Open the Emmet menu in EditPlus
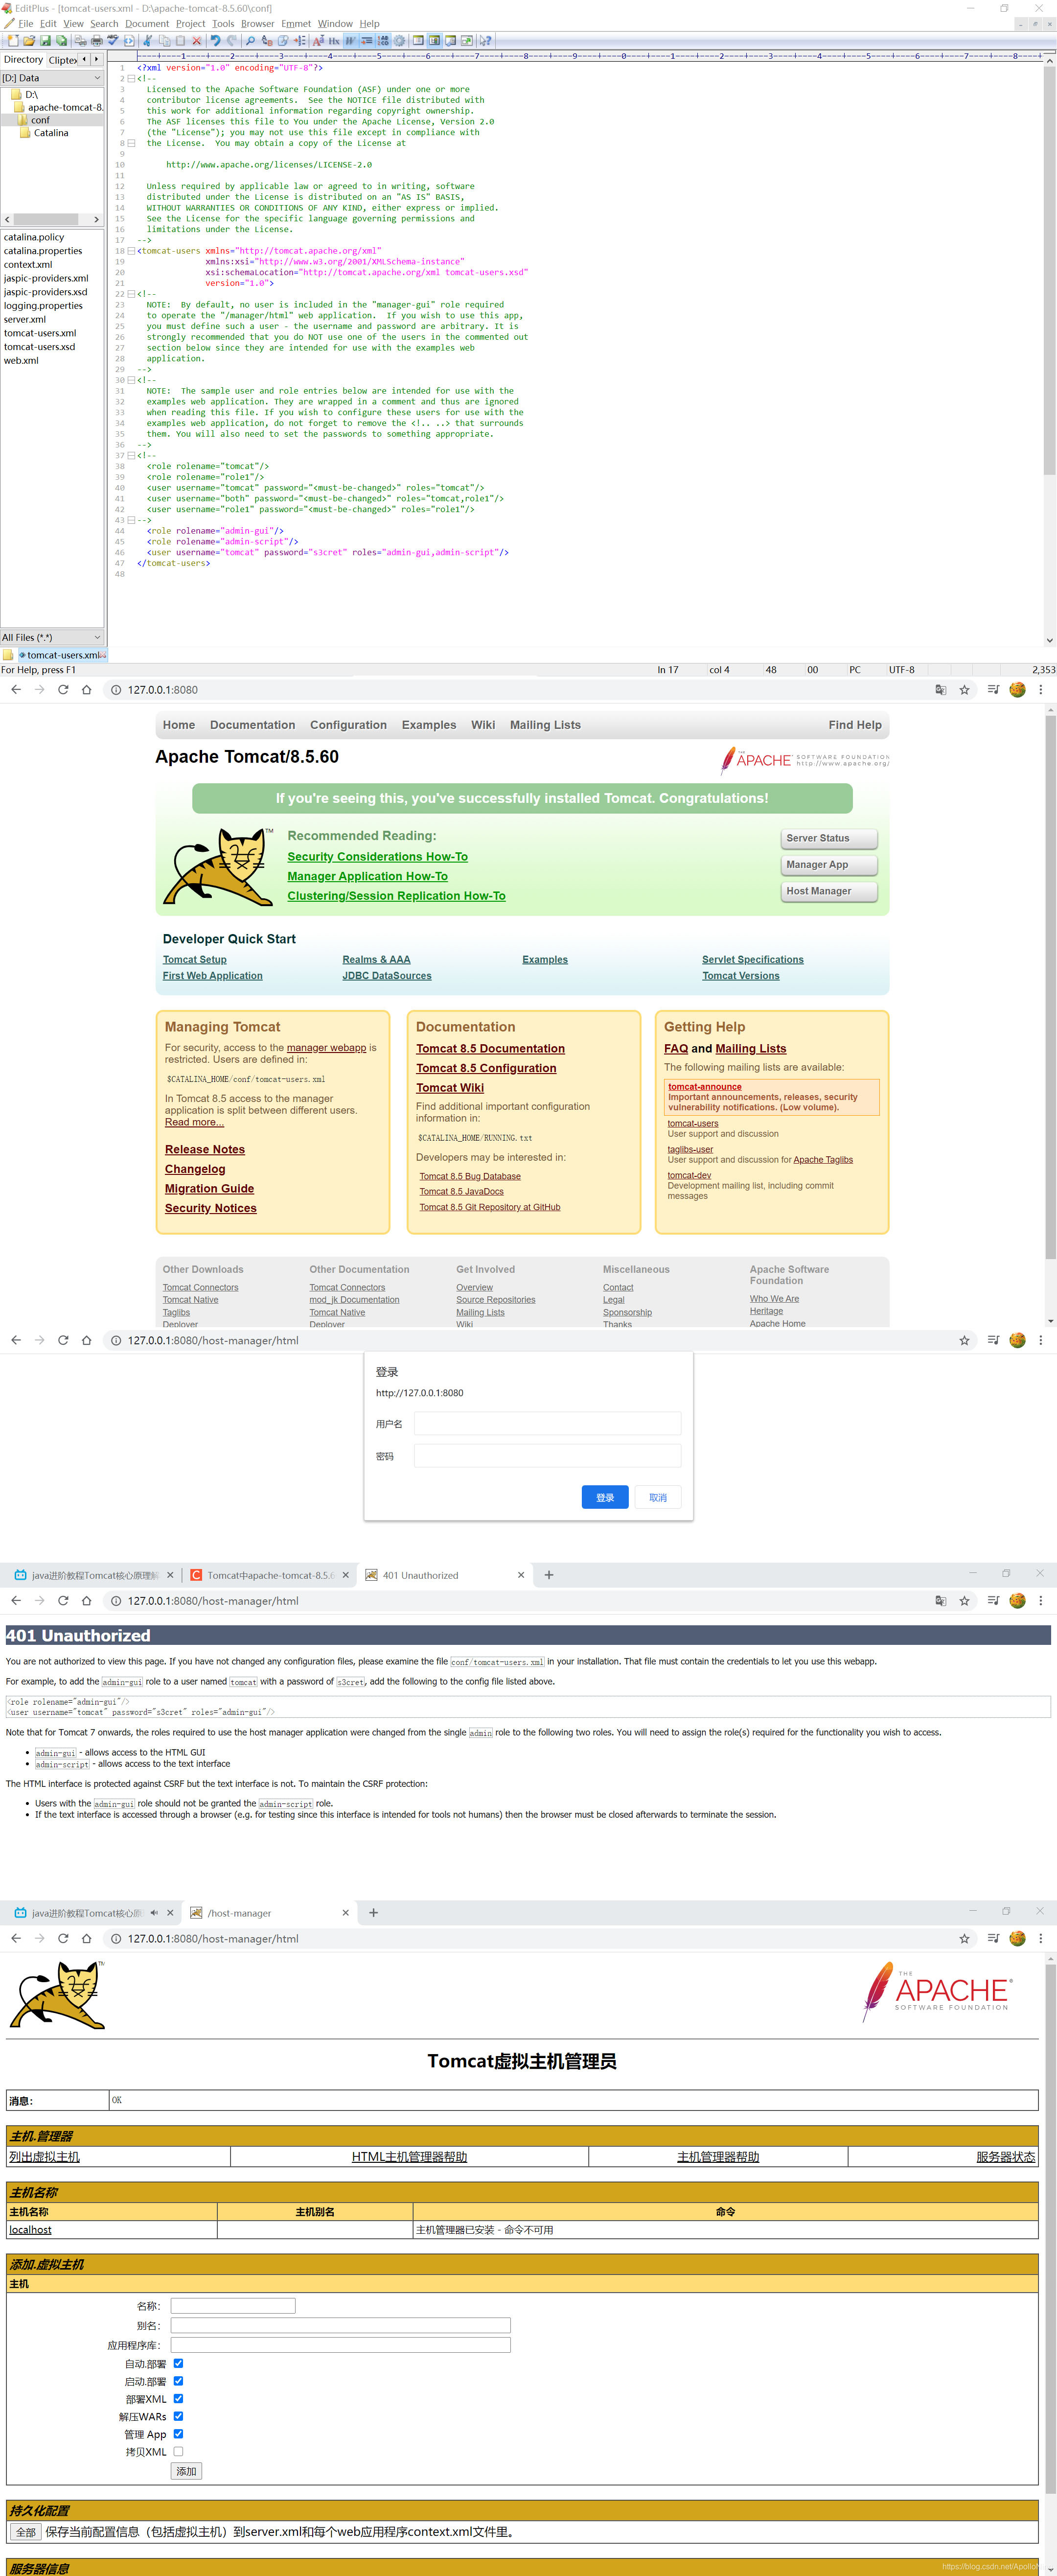 [295, 23]
